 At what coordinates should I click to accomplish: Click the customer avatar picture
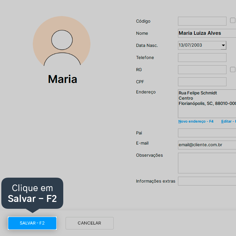62,41
